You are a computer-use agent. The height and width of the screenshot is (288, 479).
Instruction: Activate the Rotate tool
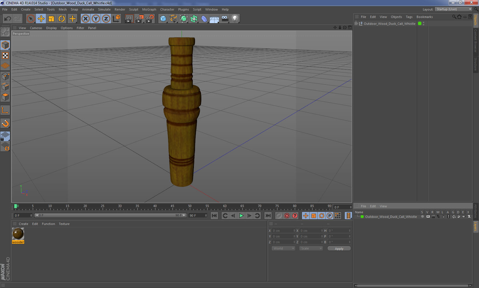point(62,19)
